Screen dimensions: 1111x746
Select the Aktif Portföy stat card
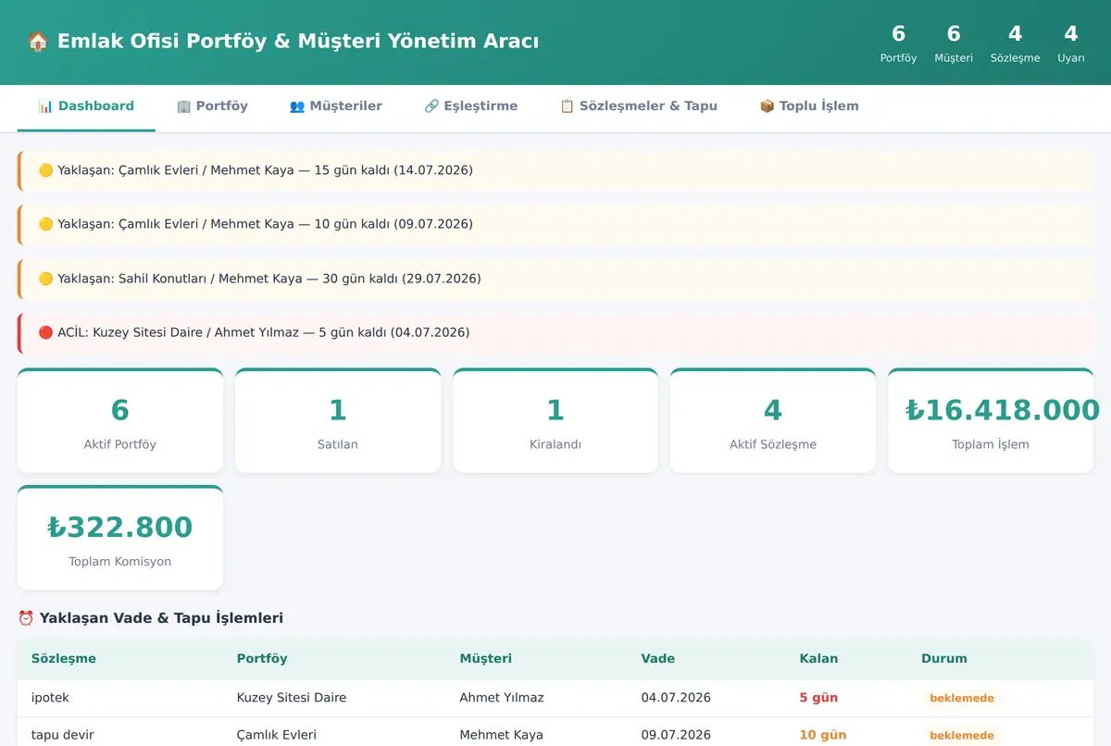click(x=120, y=421)
